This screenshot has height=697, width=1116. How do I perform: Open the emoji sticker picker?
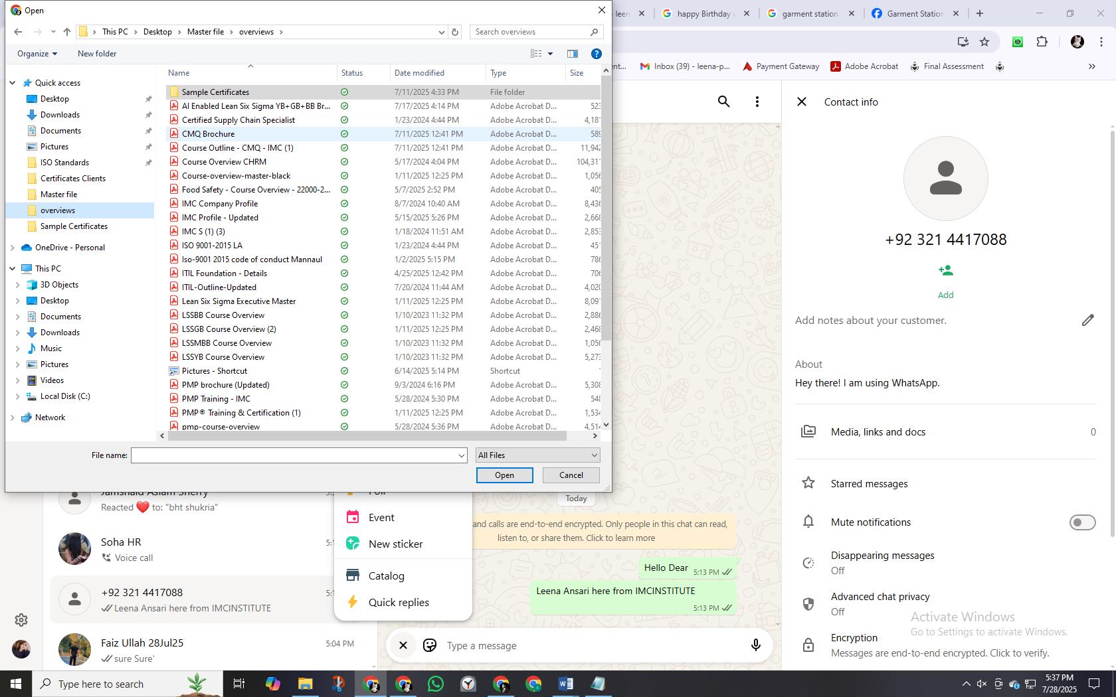pos(430,645)
